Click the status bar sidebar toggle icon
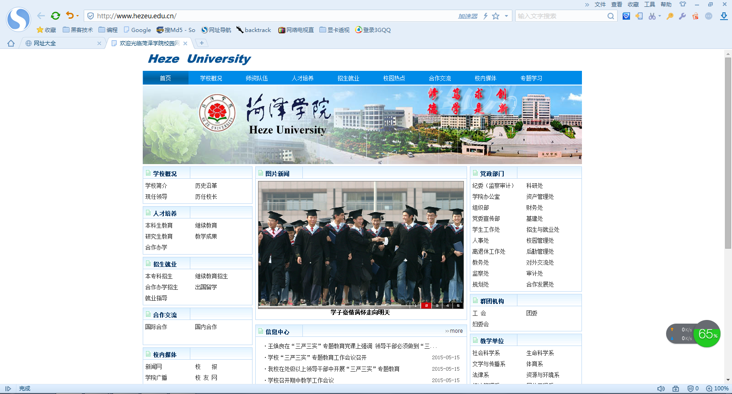The width and height of the screenshot is (732, 394). (x=8, y=389)
